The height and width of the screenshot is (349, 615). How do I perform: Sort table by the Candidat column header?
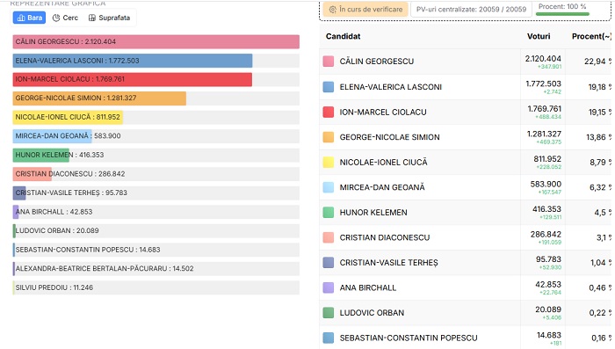(x=344, y=36)
